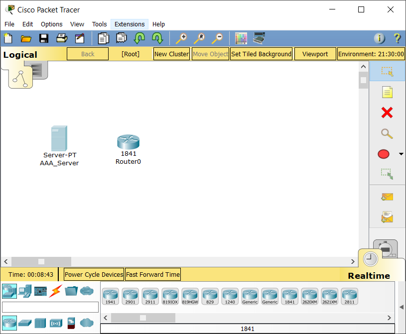The width and height of the screenshot is (406, 334).
Task: Open the drawing palette icon
Action: 241,38
